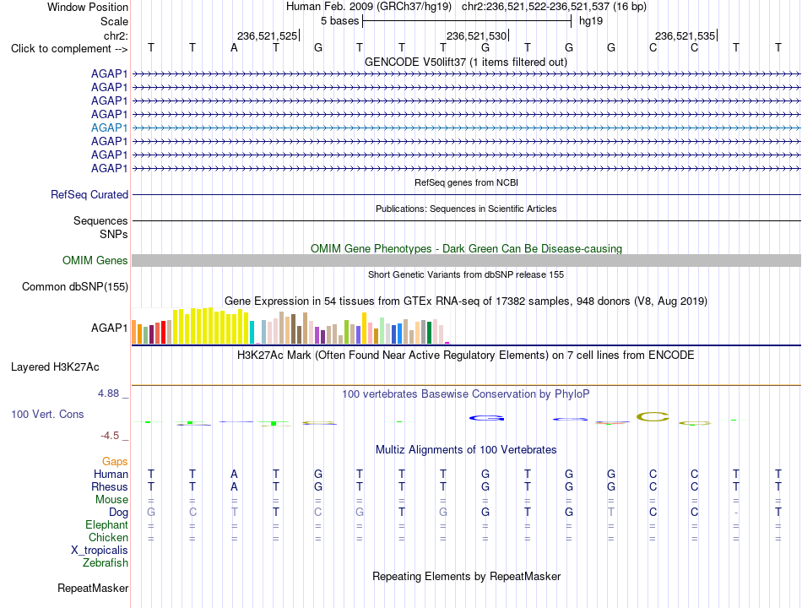Click the Sequences track label
Image resolution: width=802 pixels, height=608 pixels.
pyautogui.click(x=100, y=220)
